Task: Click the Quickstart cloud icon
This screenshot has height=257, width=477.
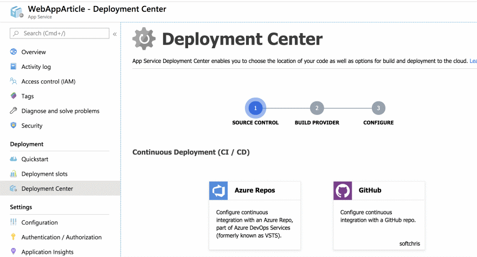Action: 14,159
